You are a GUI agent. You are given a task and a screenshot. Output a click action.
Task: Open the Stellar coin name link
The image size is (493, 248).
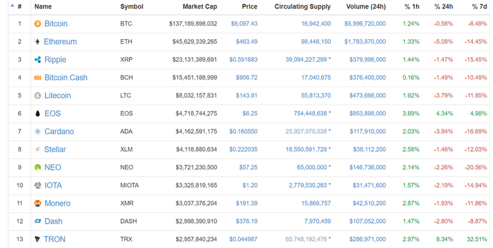(x=55, y=149)
